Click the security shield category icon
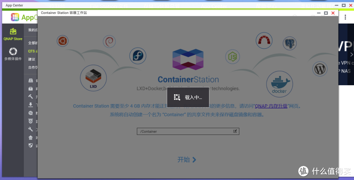The image size is (354, 180). point(30,146)
